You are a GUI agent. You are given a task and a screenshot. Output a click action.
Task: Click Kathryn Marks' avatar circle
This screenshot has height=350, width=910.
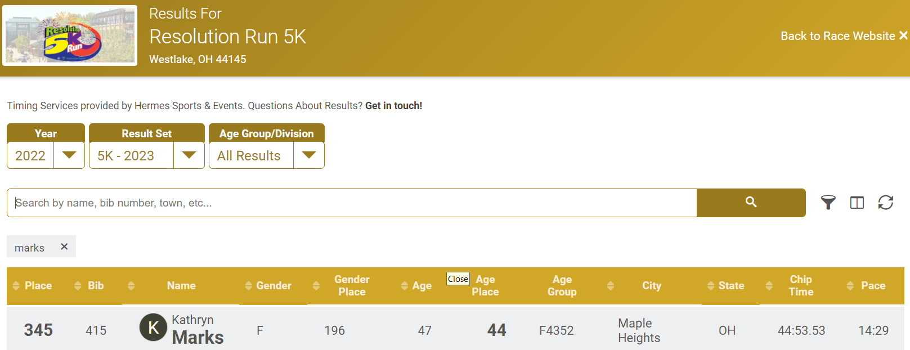[153, 328]
